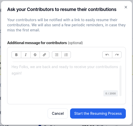Image resolution: width=133 pixels, height=126 pixels.
Task: Click the '(optional)' text beside the label
Action: 75,43
